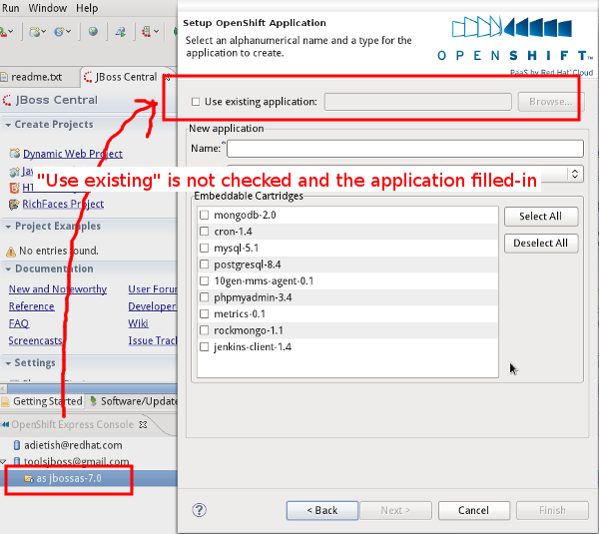
Task: Click the Dynamic Web Project icon
Action: (15, 153)
